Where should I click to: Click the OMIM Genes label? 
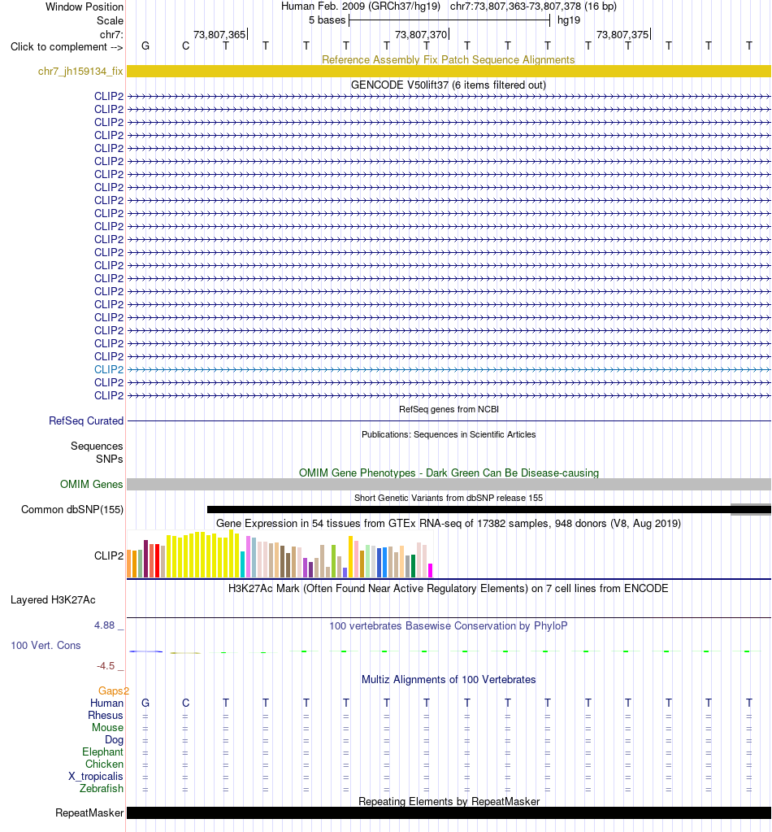tap(91, 484)
